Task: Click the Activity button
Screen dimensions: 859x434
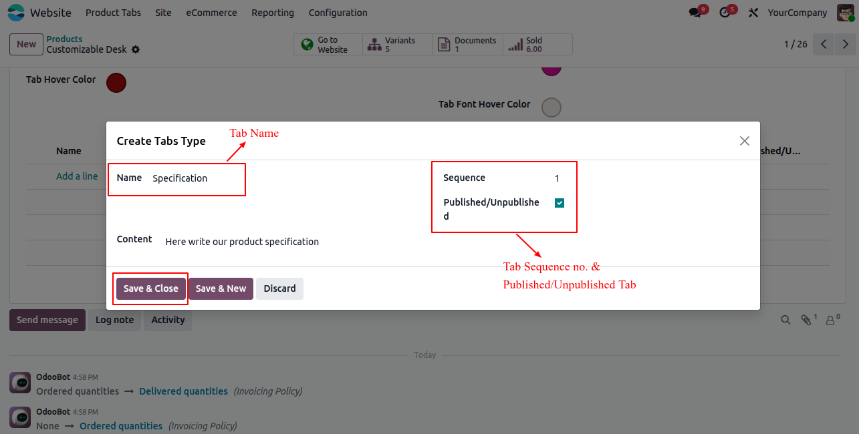Action: pyautogui.click(x=168, y=320)
